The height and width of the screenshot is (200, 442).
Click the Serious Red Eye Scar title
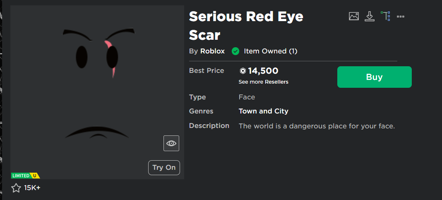[x=246, y=26]
